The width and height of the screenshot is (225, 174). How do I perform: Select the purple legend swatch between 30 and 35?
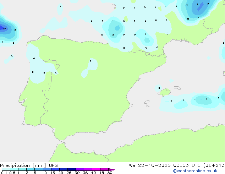pyautogui.click(x=80, y=169)
